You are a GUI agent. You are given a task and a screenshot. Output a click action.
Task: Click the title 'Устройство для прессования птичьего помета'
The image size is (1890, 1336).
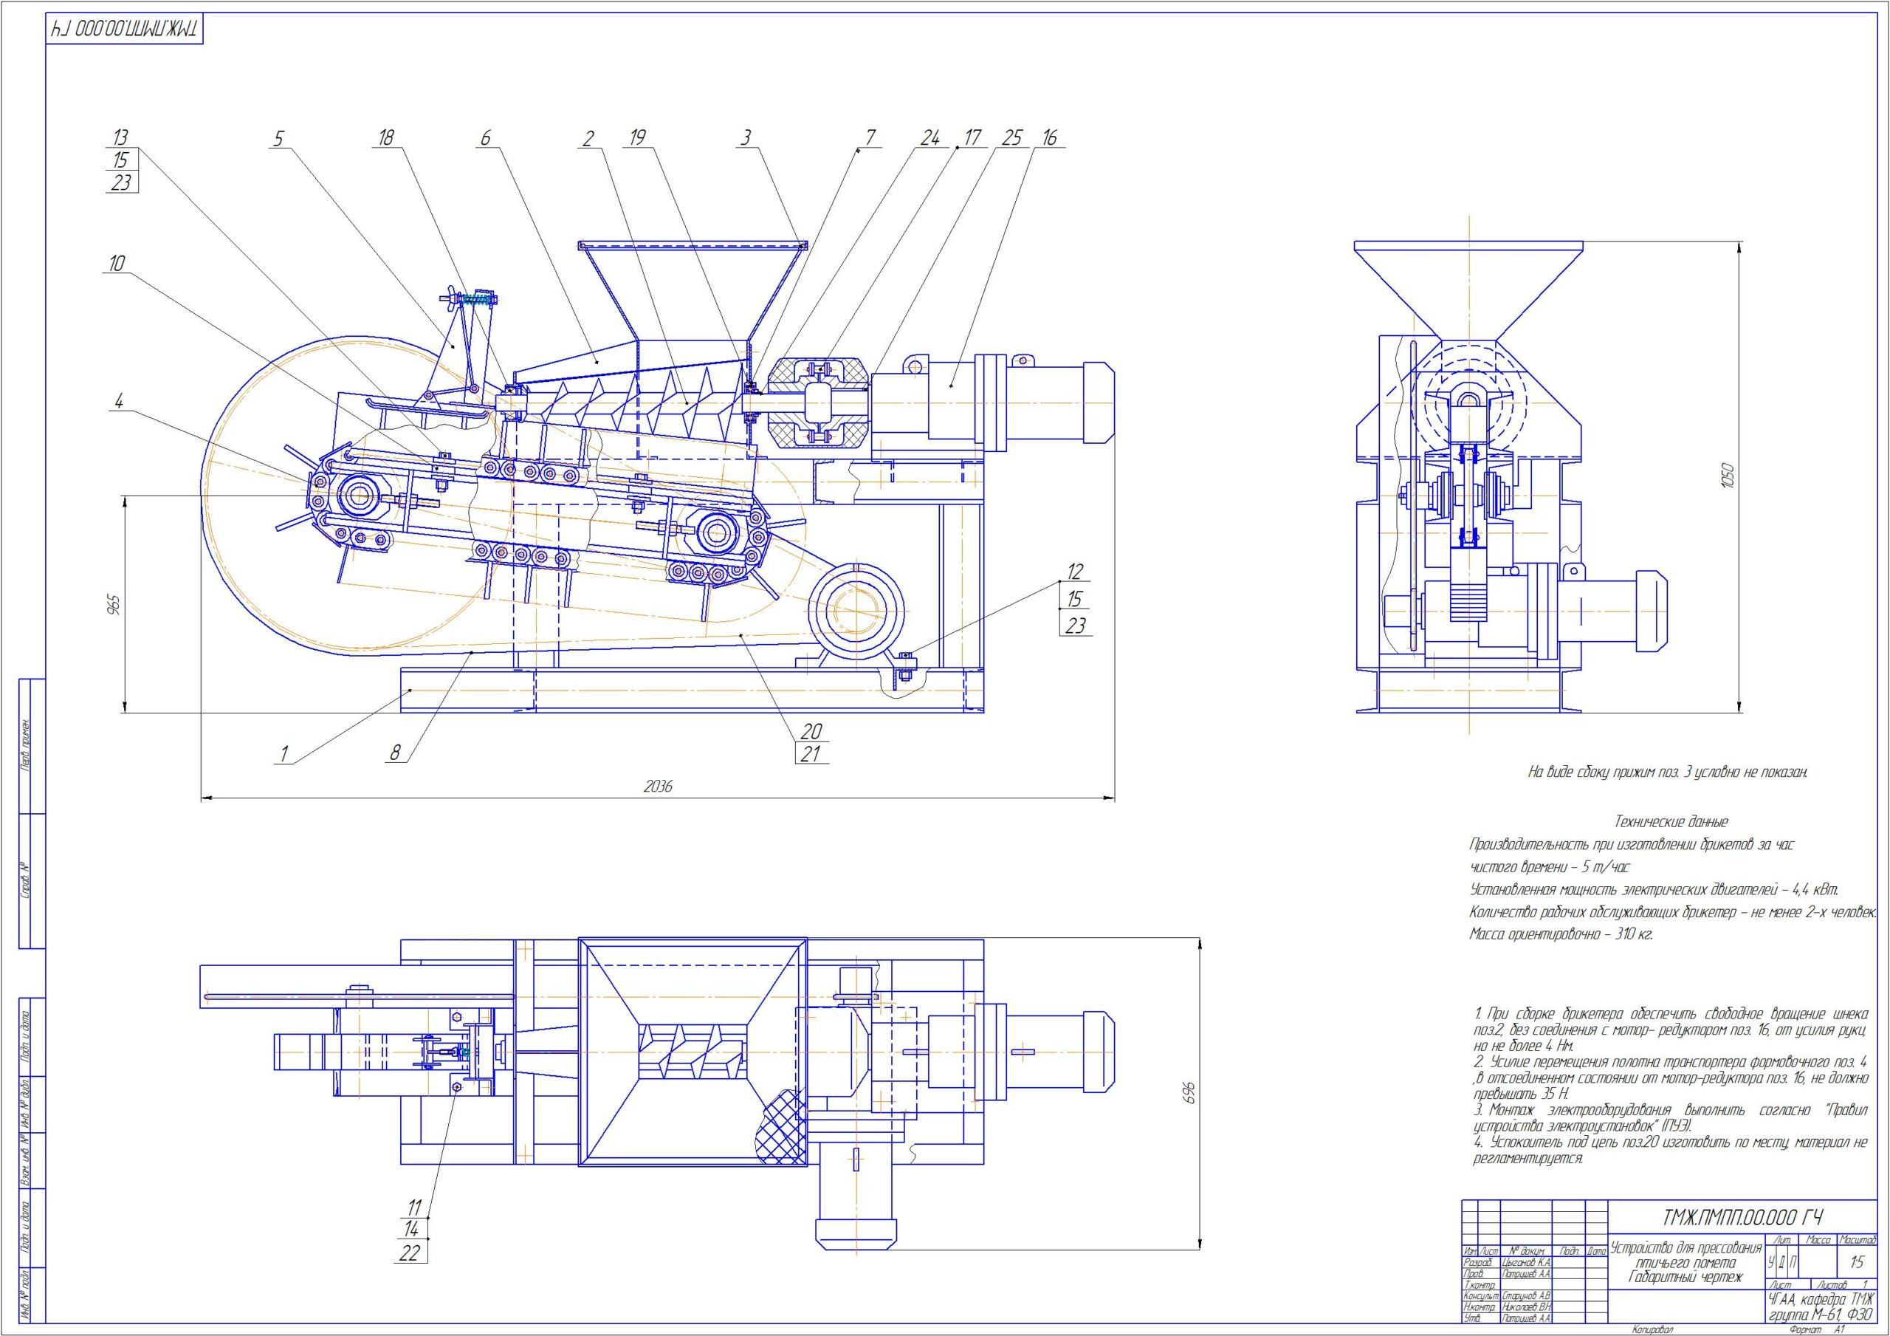pyautogui.click(x=1687, y=1255)
